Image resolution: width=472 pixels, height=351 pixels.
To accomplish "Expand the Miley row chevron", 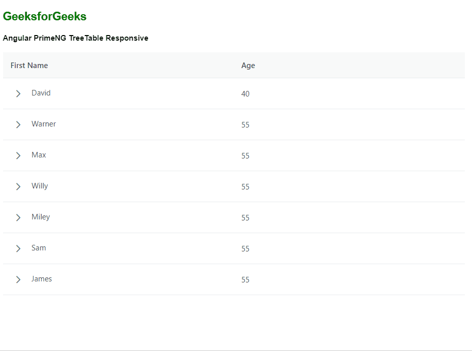I will click(18, 217).
